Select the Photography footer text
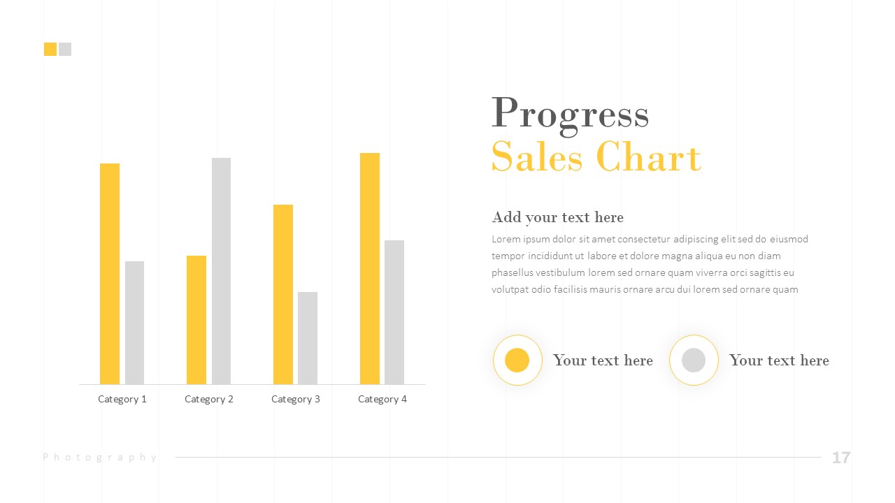Image resolution: width=895 pixels, height=503 pixels. click(100, 458)
